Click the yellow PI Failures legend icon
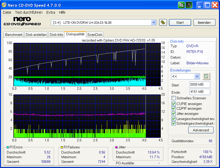The height and width of the screenshot is (168, 220). (62, 147)
